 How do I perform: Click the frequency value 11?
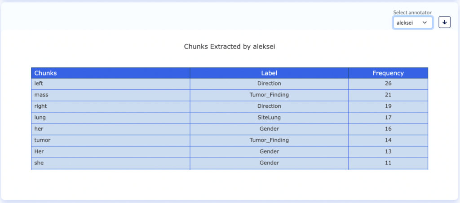tap(388, 163)
